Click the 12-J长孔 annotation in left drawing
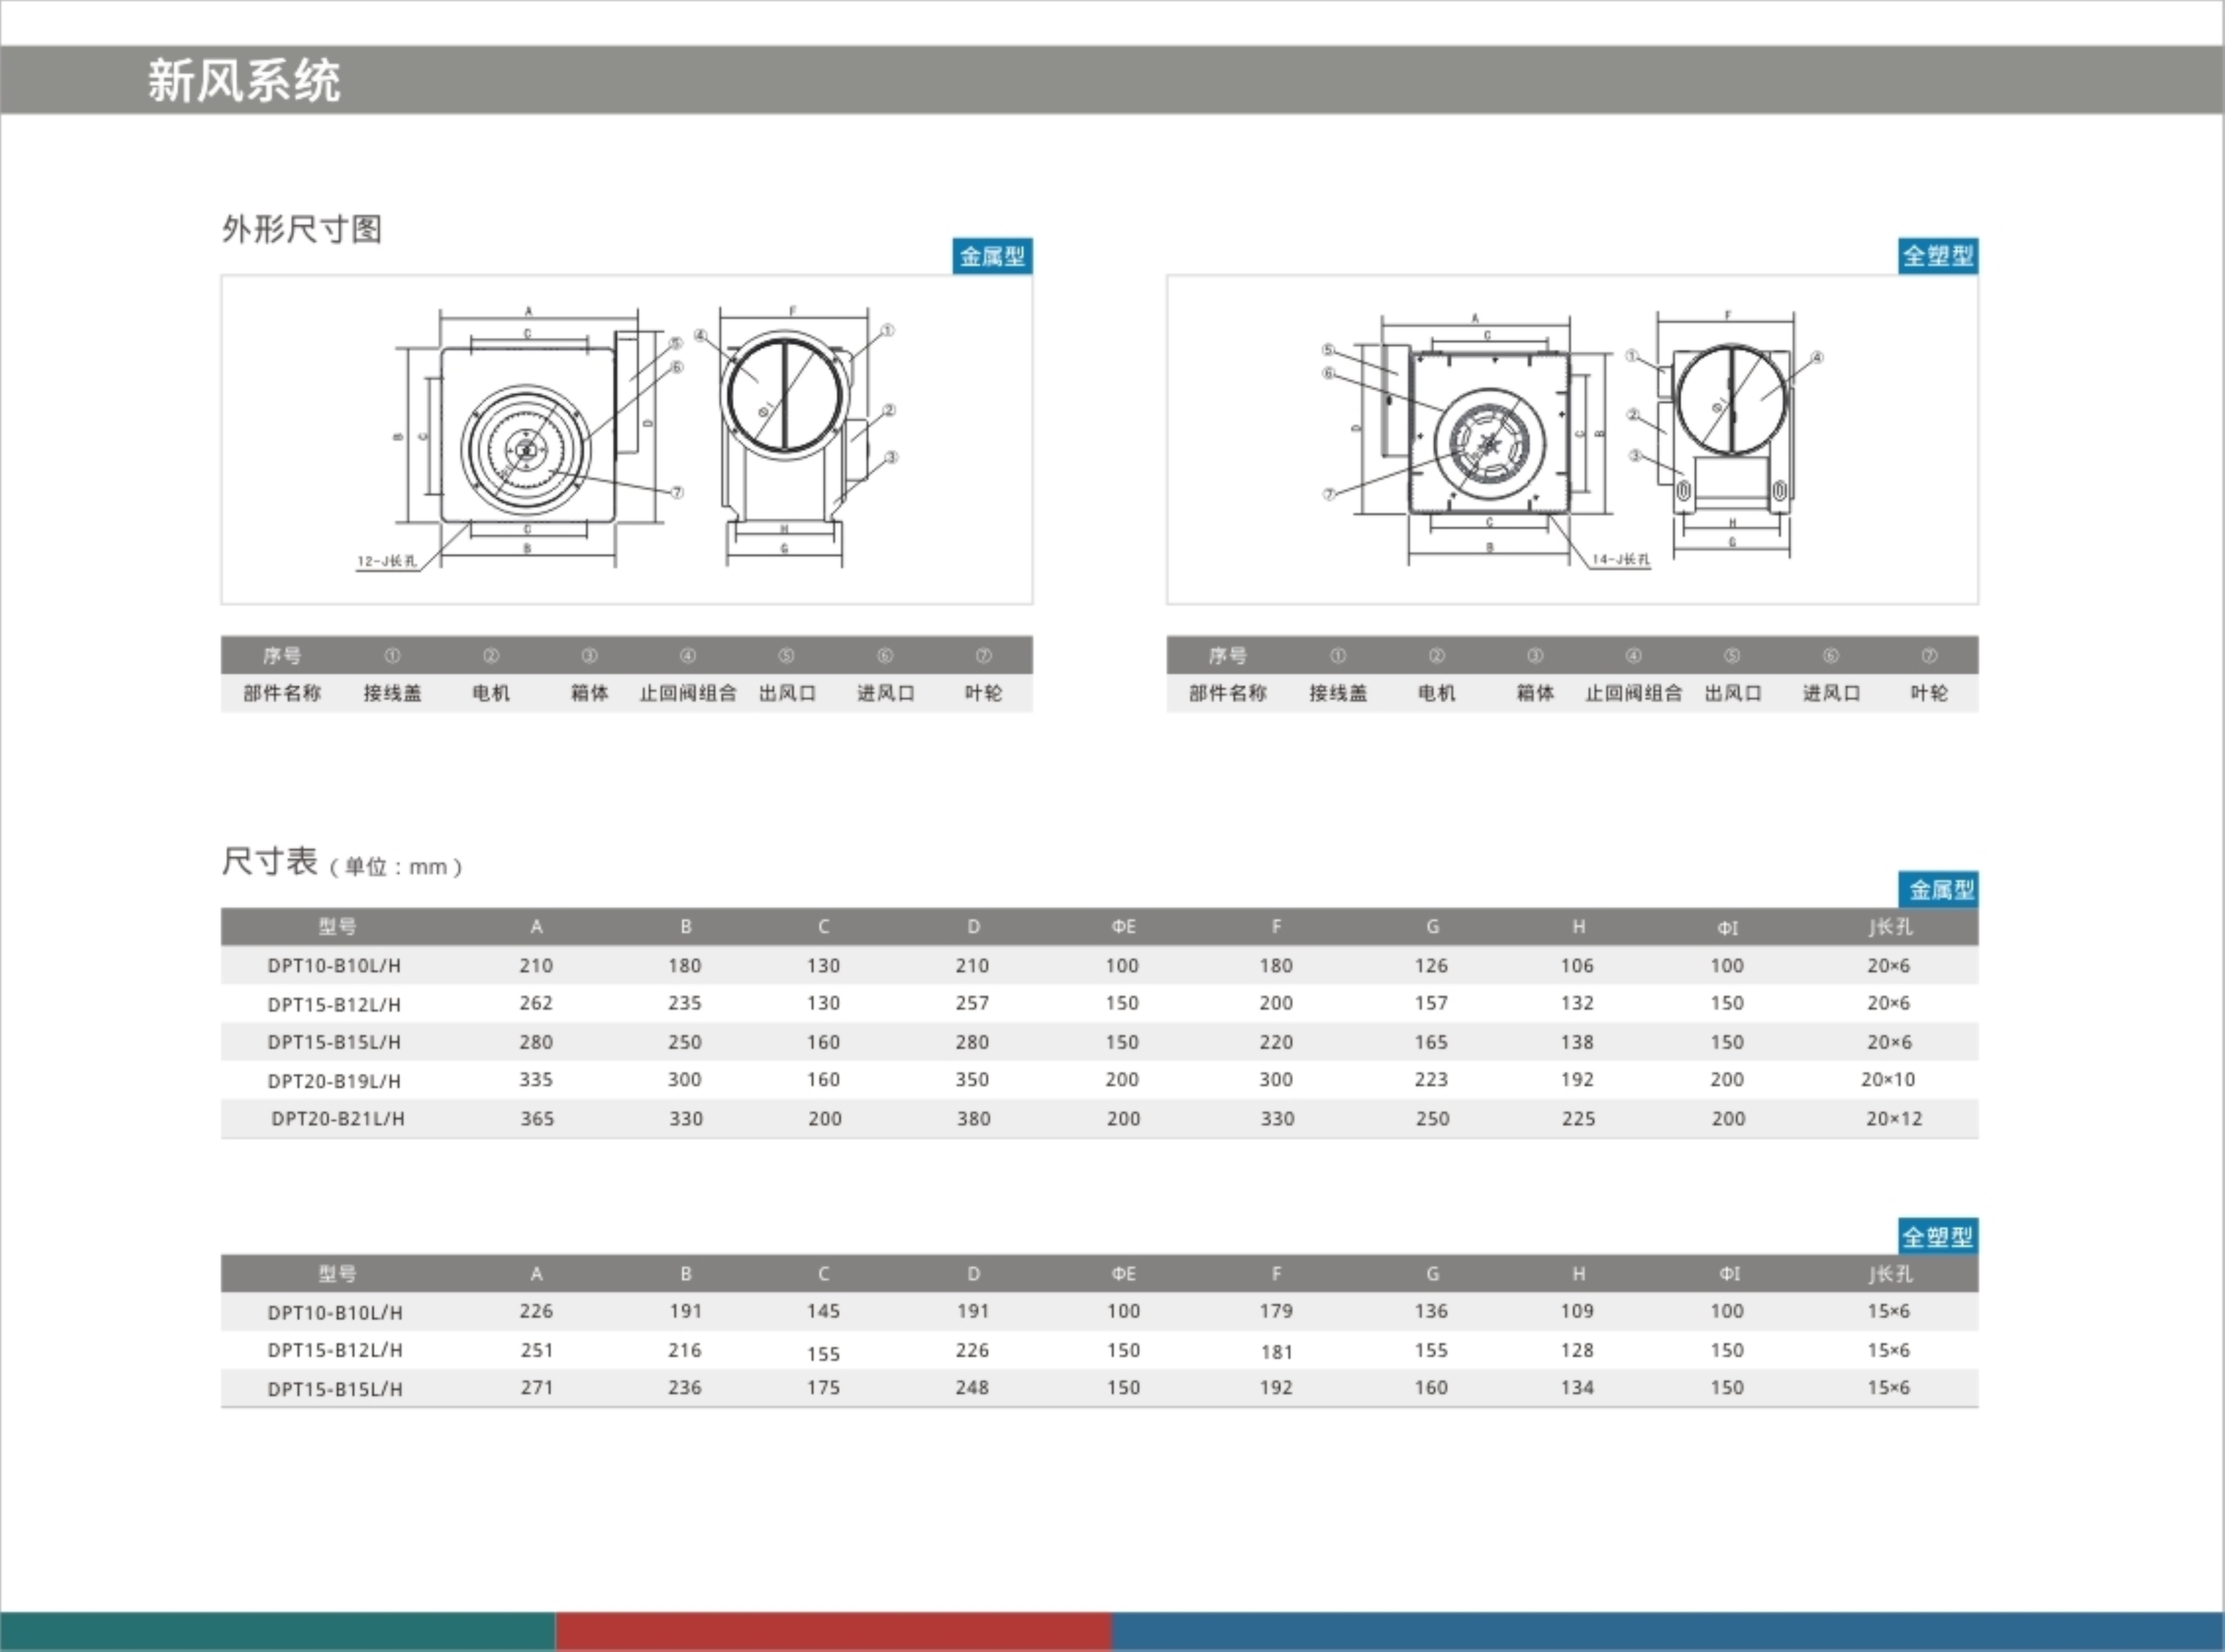2225x1652 pixels. pyautogui.click(x=387, y=561)
